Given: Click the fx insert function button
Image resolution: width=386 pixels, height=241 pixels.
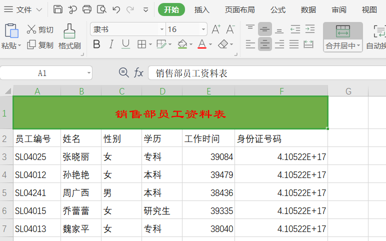Looking at the screenshot, I should (x=138, y=73).
